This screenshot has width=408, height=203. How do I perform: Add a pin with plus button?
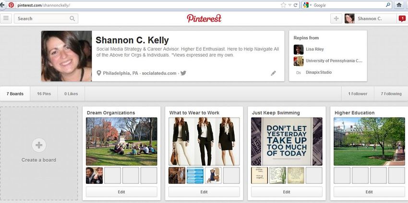point(336,19)
